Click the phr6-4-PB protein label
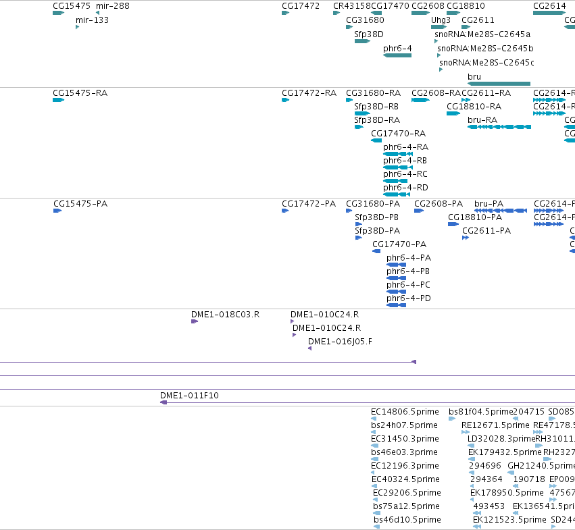The width and height of the screenshot is (575, 530). click(x=408, y=271)
